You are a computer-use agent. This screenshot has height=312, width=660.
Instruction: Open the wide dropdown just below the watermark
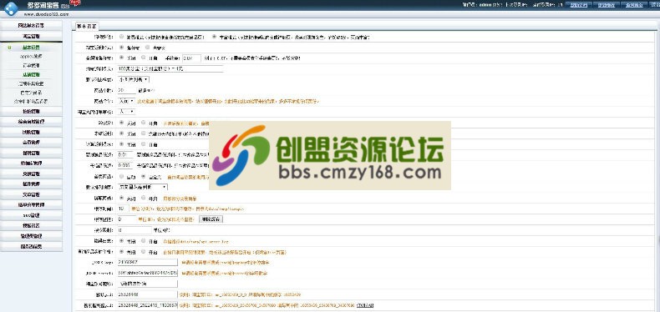click(143, 187)
